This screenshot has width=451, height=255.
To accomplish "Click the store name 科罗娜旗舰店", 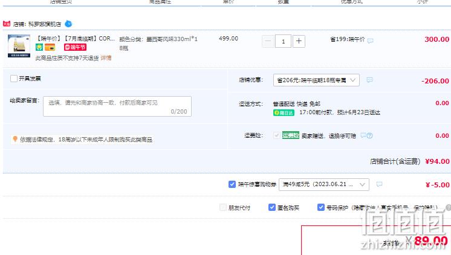I will click(x=45, y=24).
